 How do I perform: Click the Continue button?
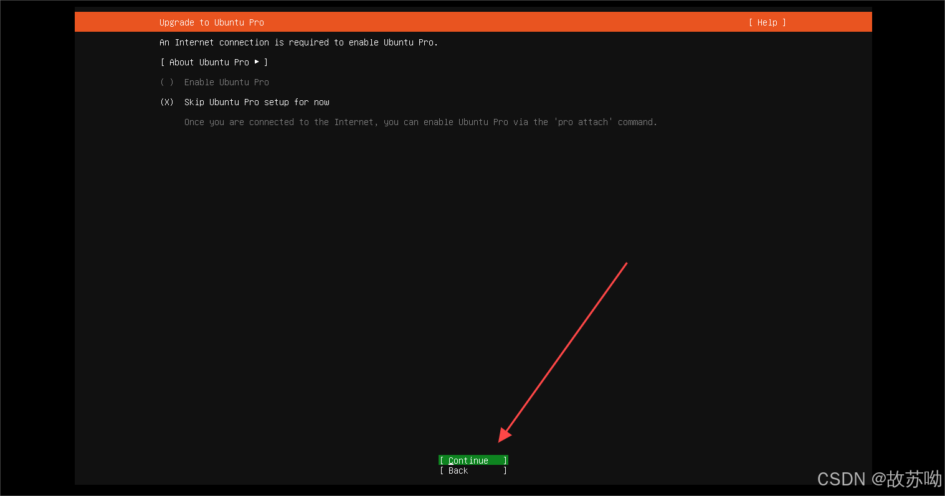(x=473, y=461)
